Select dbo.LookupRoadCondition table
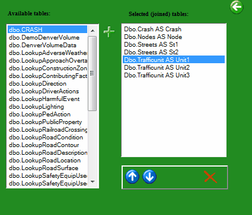This screenshot has height=215, width=252. (x=47, y=137)
